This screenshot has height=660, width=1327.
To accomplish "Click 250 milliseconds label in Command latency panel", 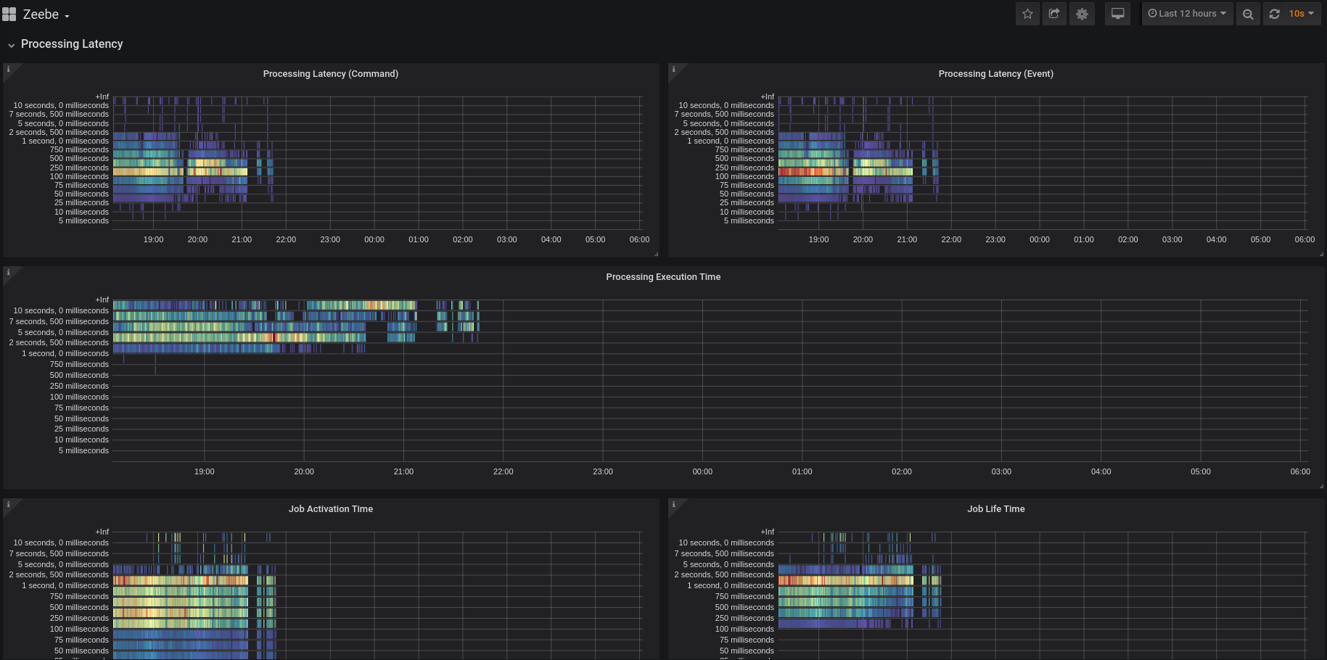I will pos(79,168).
